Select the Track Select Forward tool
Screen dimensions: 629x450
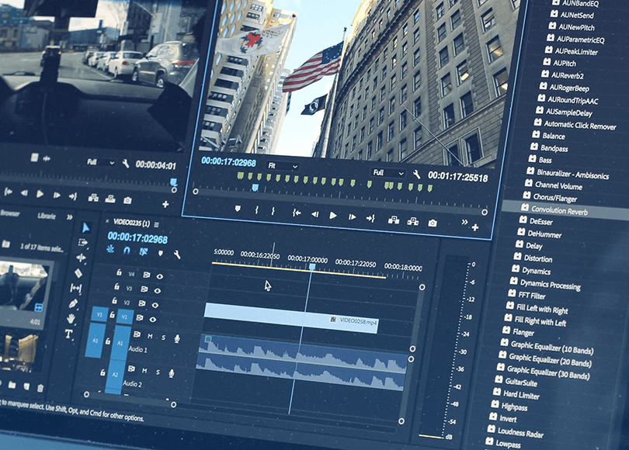pyautogui.click(x=83, y=242)
